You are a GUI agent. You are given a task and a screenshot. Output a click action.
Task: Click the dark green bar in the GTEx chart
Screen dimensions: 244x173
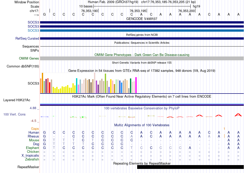(130, 86)
